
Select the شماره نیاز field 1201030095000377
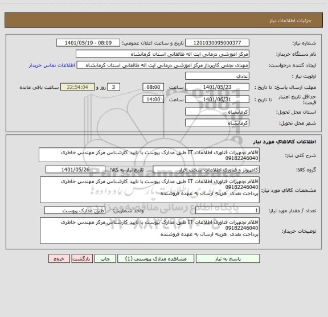(217, 43)
